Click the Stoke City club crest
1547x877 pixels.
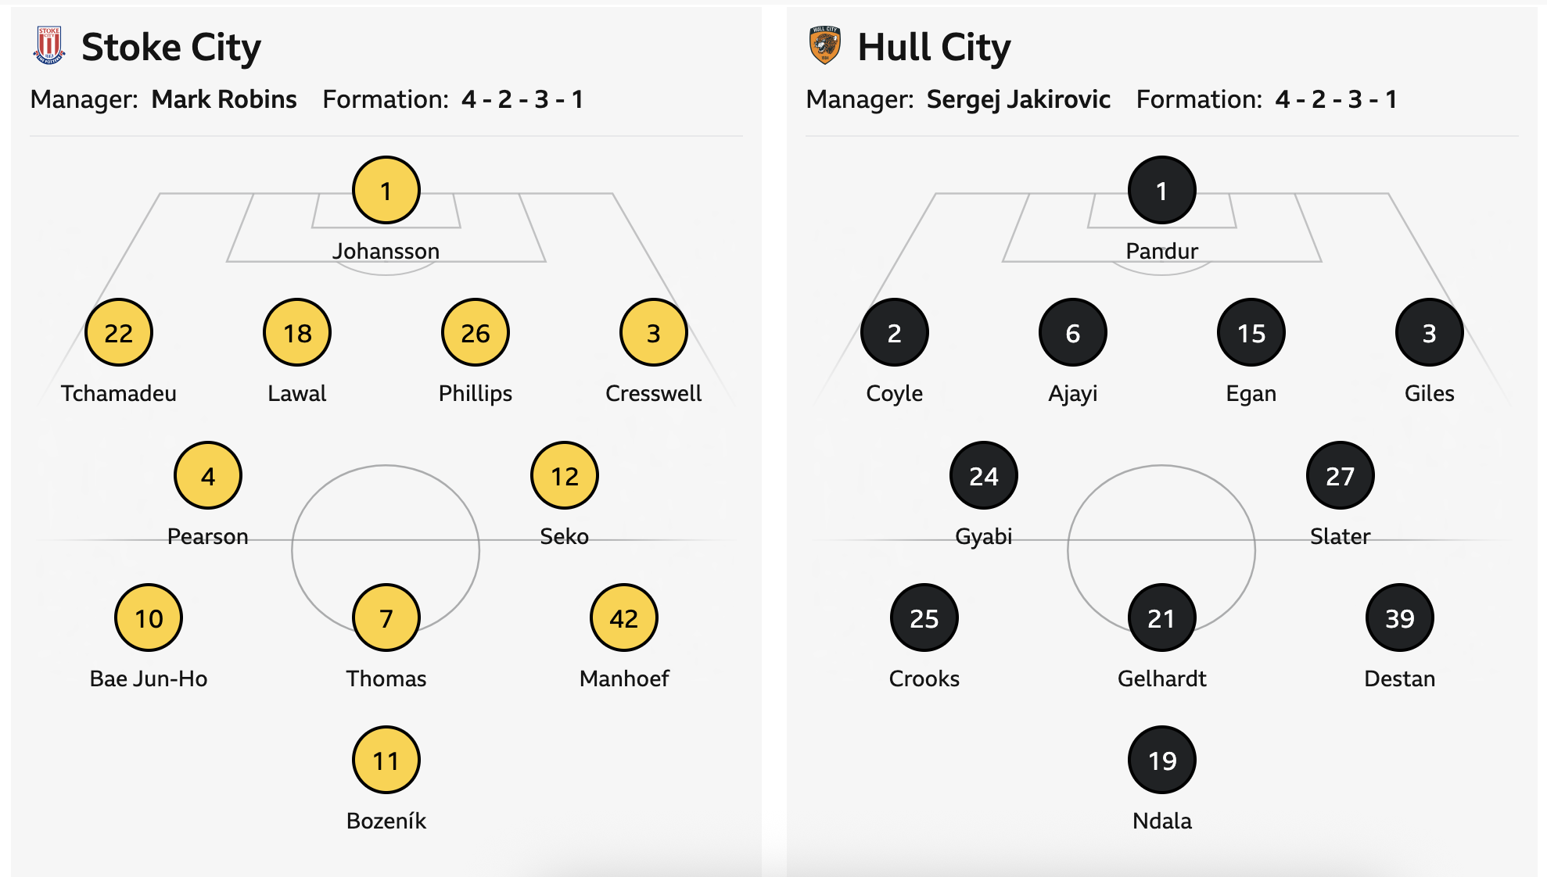click(x=49, y=45)
